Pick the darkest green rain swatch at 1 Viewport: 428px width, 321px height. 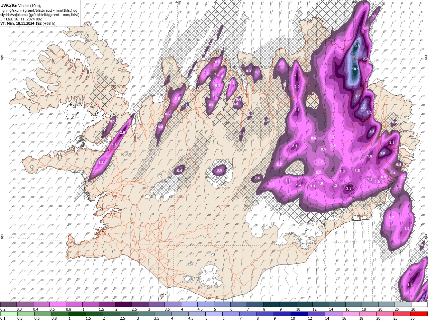point(77,314)
